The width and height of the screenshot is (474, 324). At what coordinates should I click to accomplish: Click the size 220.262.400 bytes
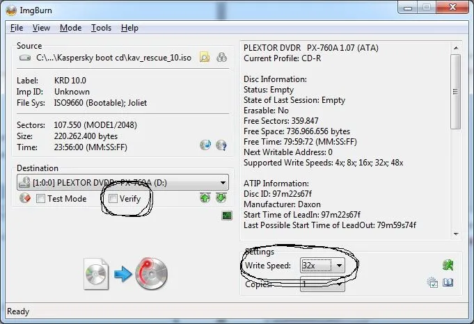tap(86, 136)
